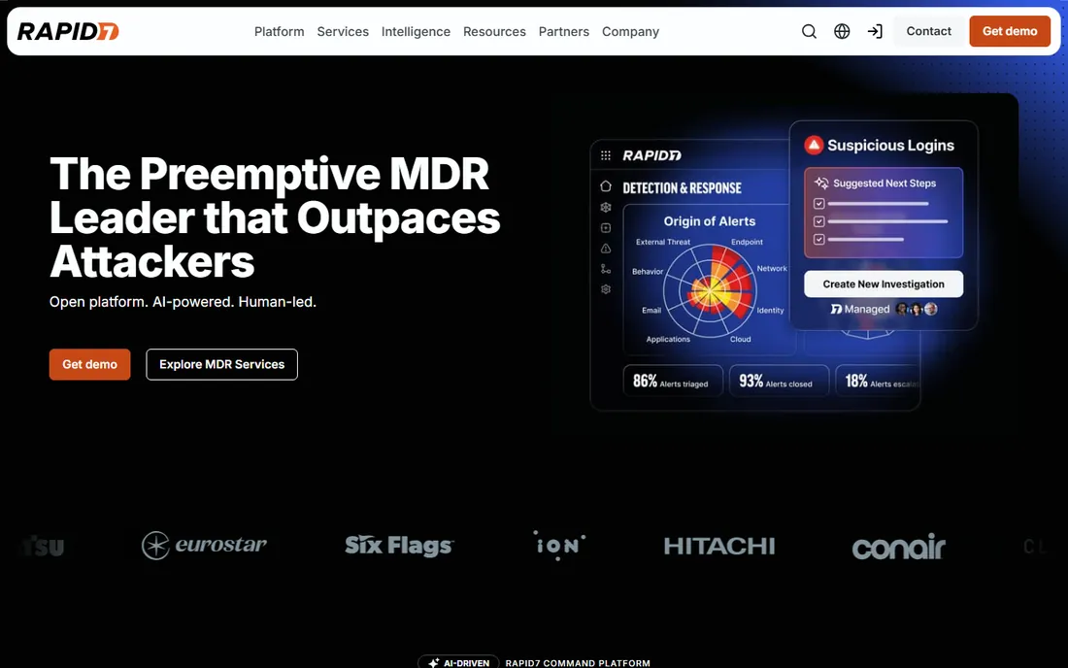Image resolution: width=1068 pixels, height=668 pixels.
Task: Click the home icon in dashboard sidebar
Action: pyautogui.click(x=606, y=185)
